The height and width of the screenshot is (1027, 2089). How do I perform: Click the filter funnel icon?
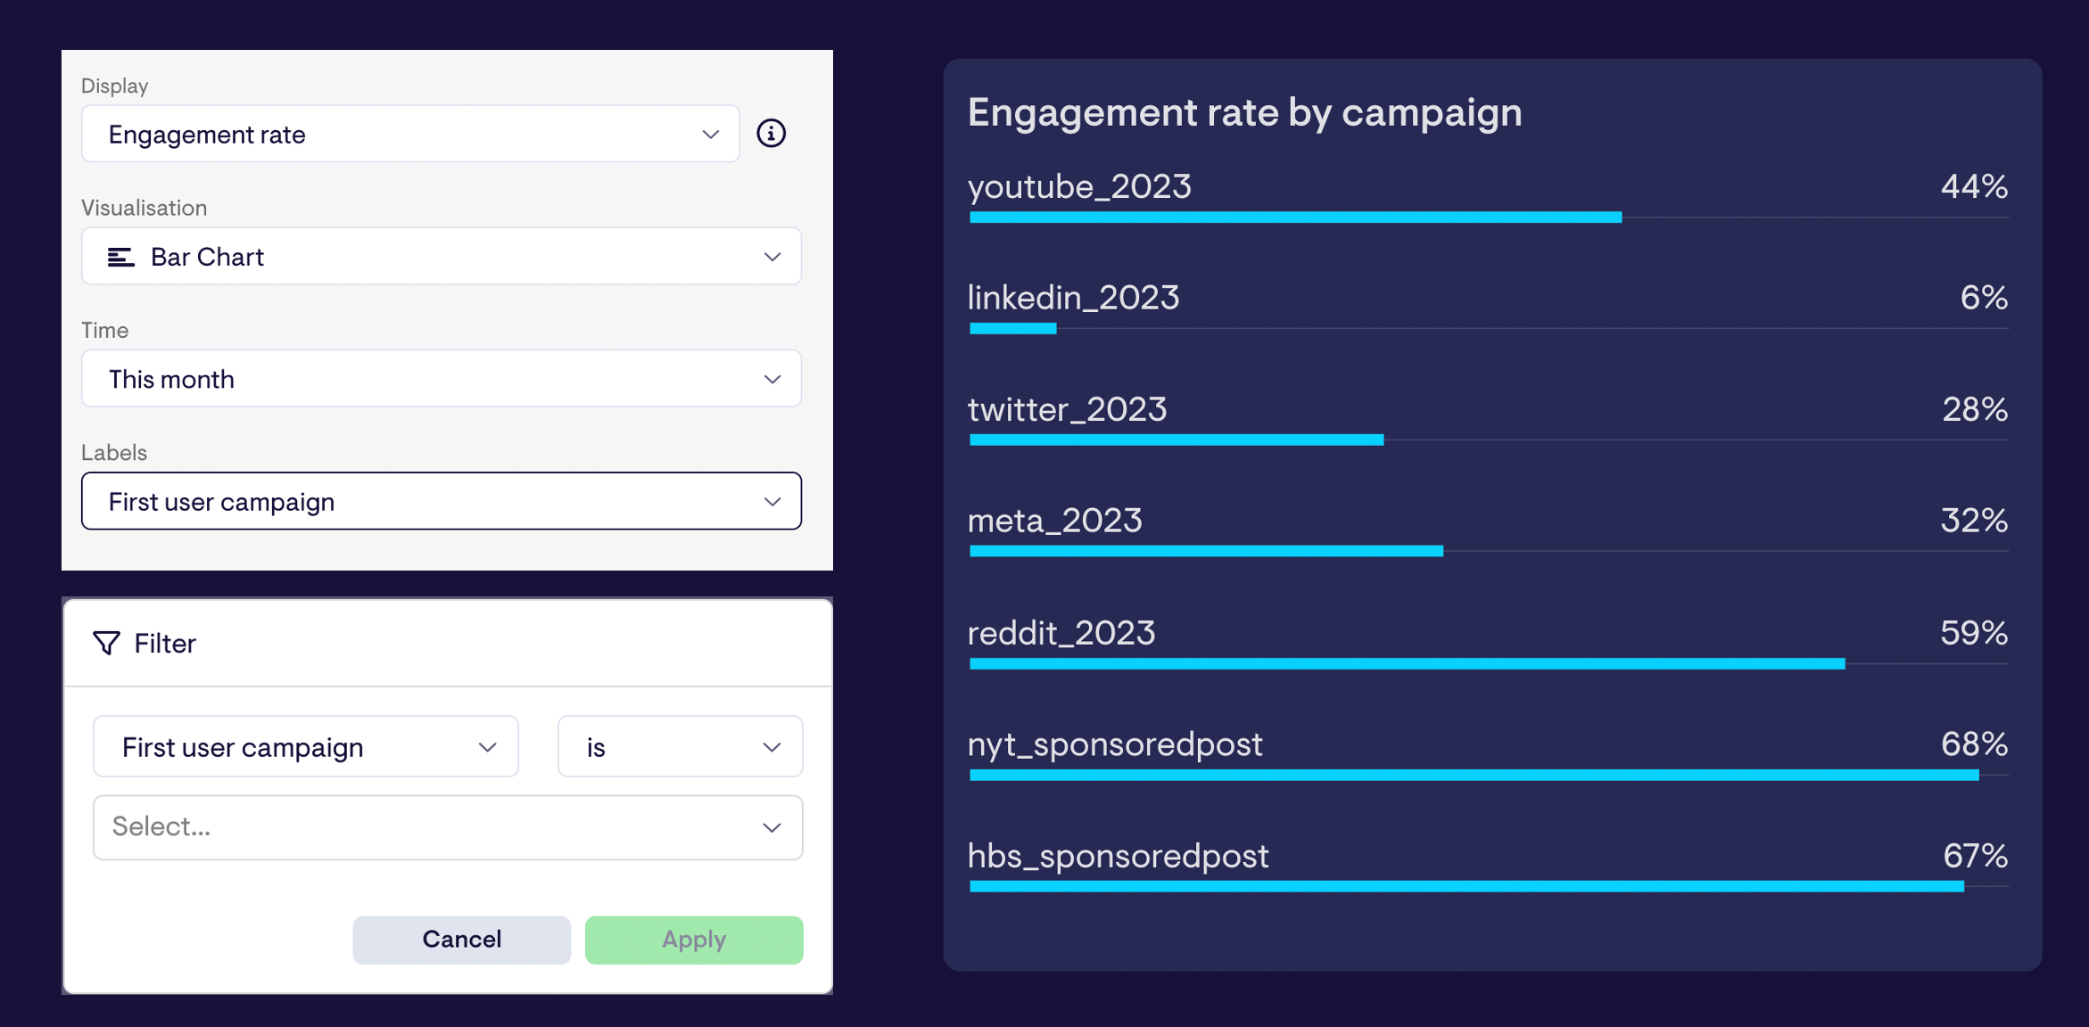(x=108, y=644)
